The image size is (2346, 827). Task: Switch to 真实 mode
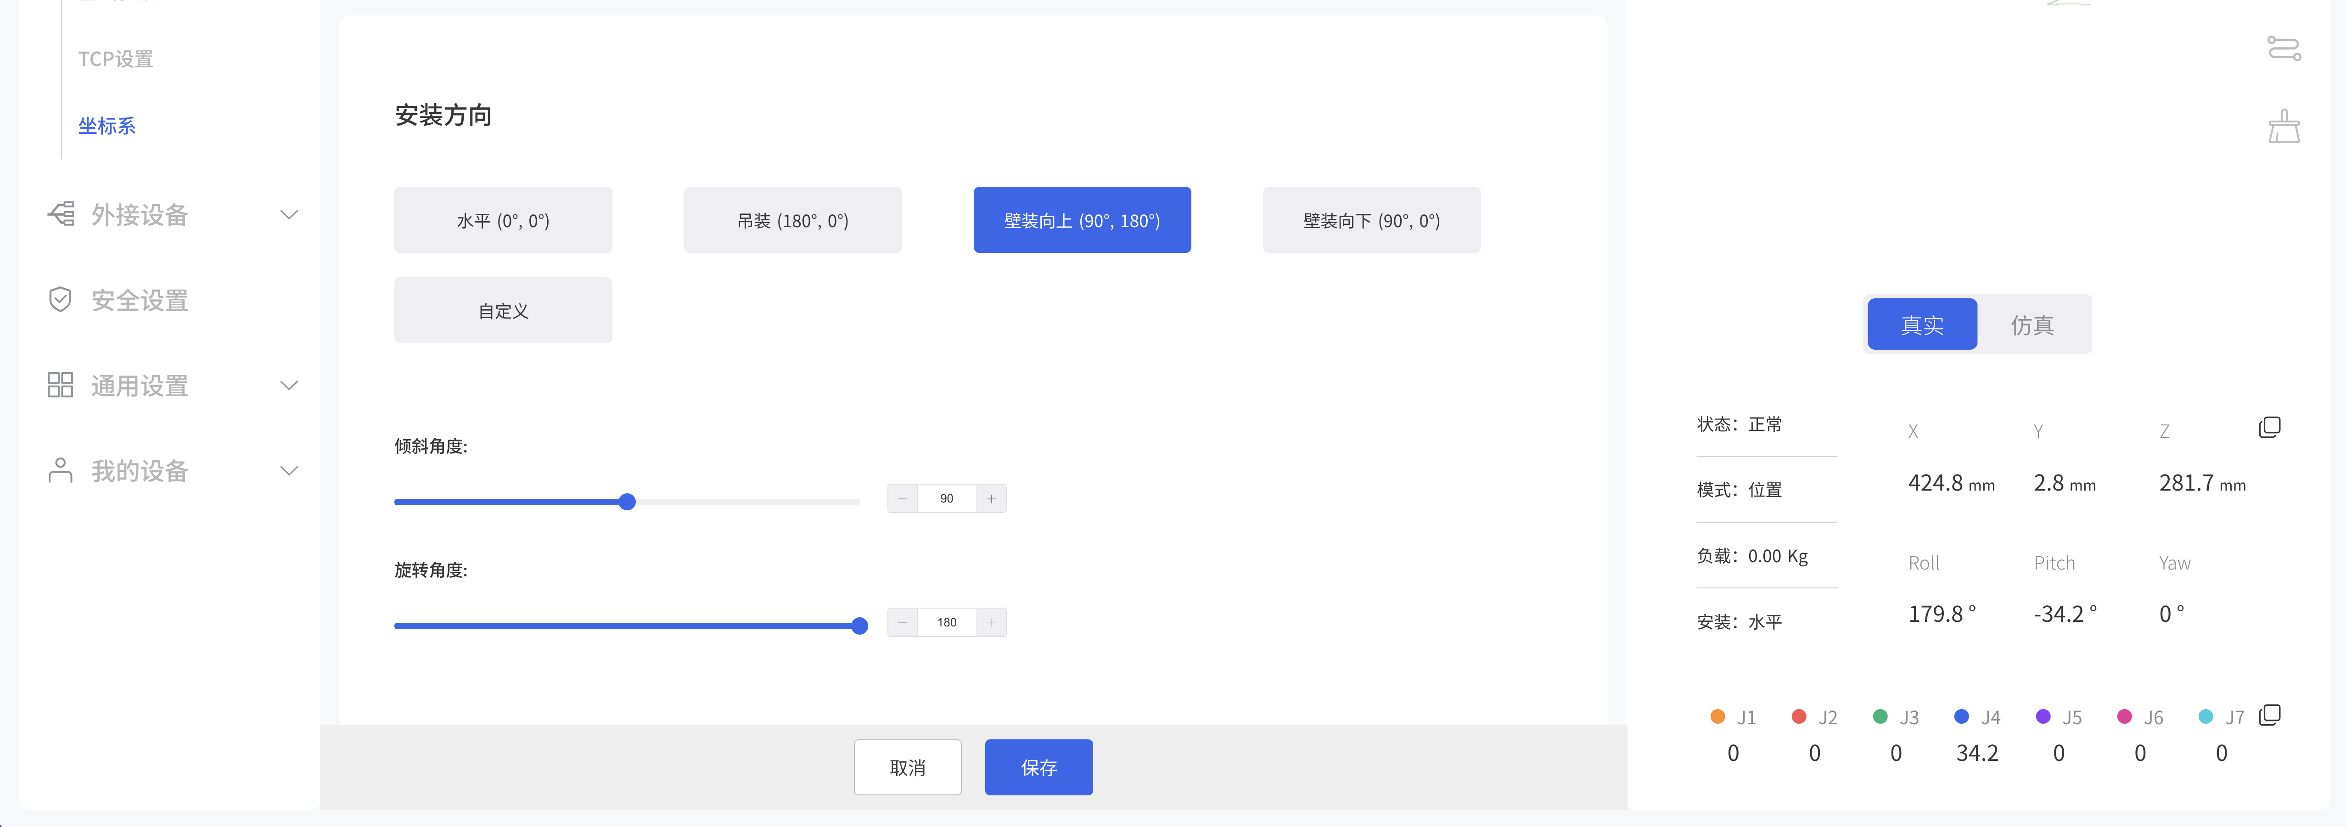click(x=1922, y=324)
